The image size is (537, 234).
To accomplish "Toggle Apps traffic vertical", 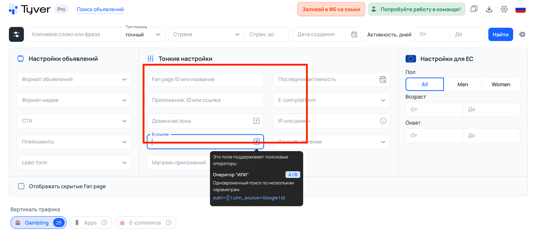I will [x=90, y=222].
